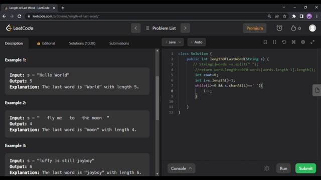Reset code to default icon
The height and width of the screenshot is (180, 321).
coord(284,42)
